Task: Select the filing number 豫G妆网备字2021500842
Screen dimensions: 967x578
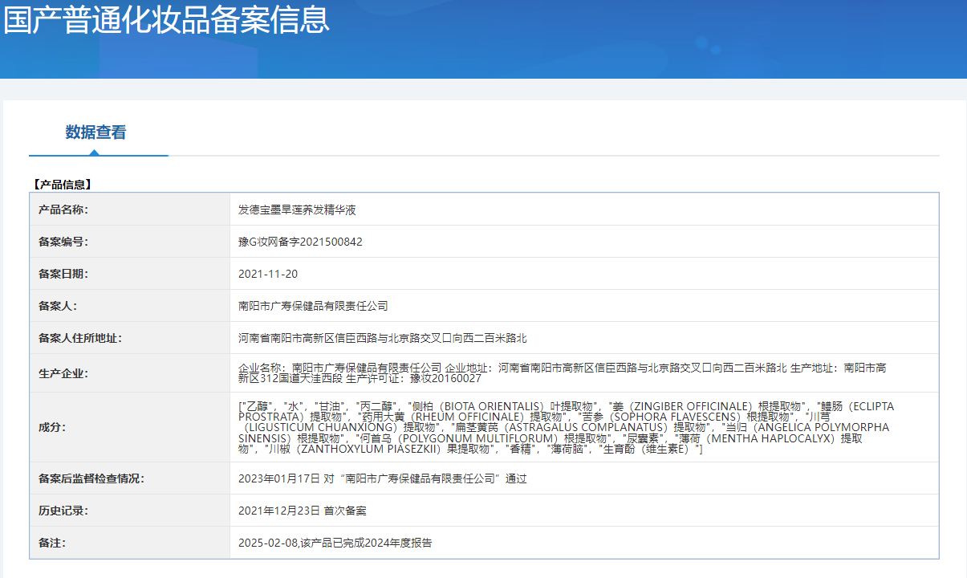Action: pos(300,242)
